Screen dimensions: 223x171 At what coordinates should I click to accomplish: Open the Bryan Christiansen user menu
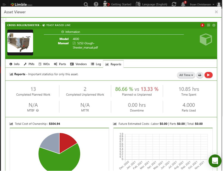pyautogui.click(x=202, y=4)
